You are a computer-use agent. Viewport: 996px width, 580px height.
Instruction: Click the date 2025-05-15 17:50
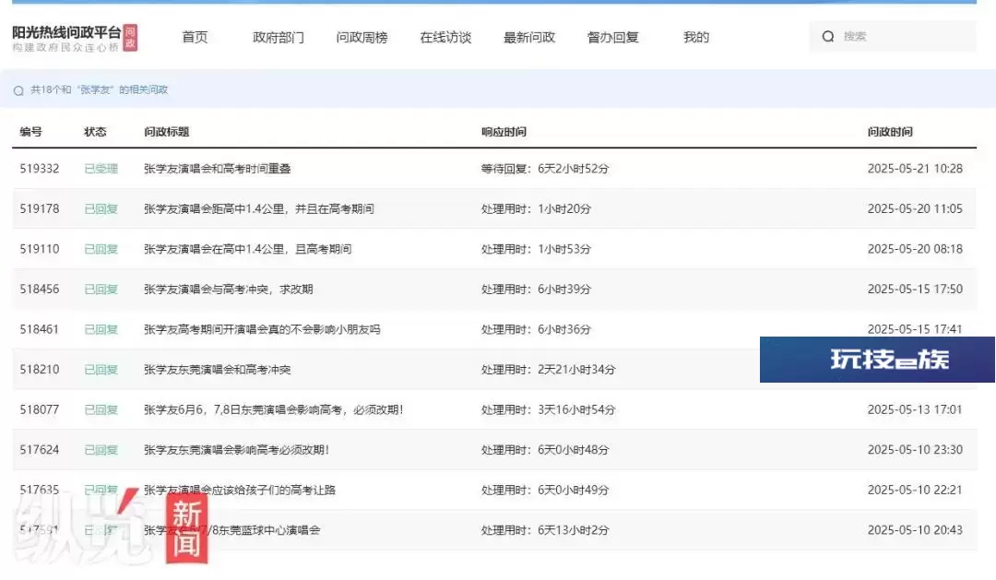click(x=915, y=289)
